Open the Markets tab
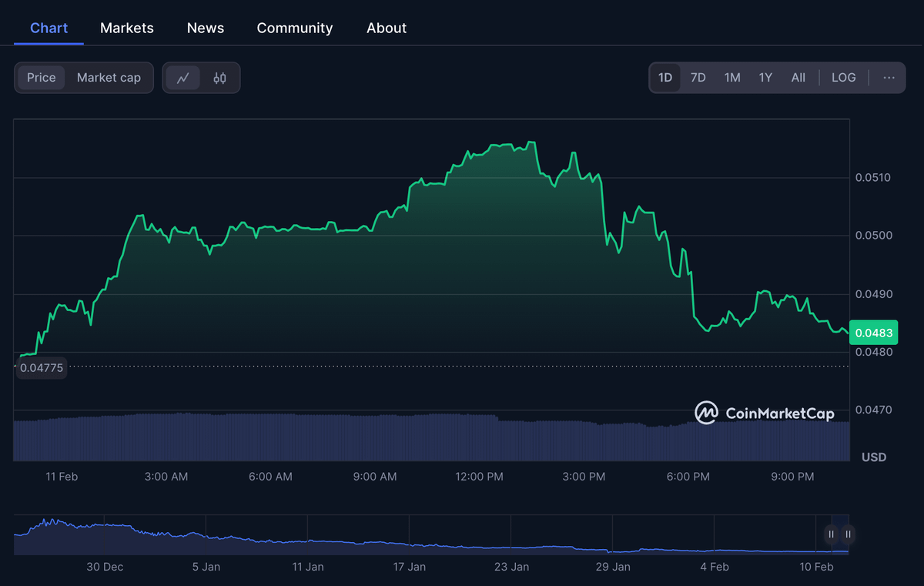The height and width of the screenshot is (586, 924). [x=127, y=28]
